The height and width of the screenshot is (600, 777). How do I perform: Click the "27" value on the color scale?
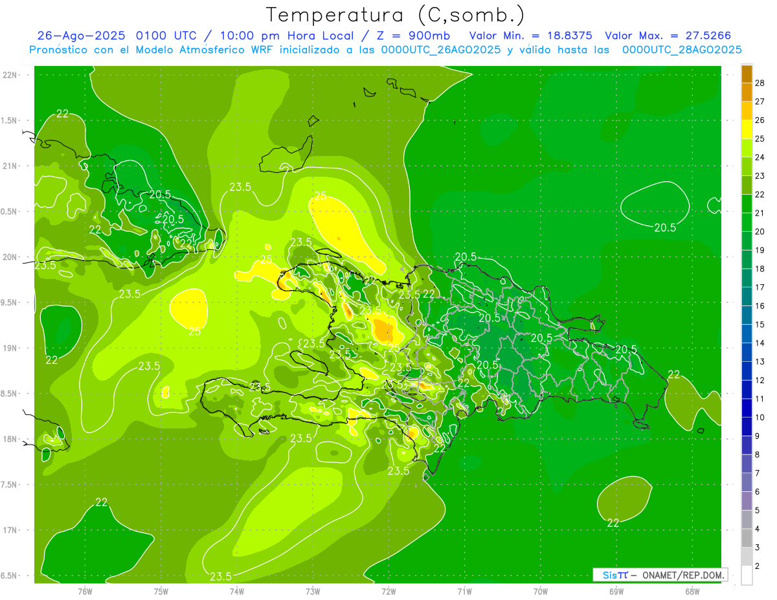[760, 101]
